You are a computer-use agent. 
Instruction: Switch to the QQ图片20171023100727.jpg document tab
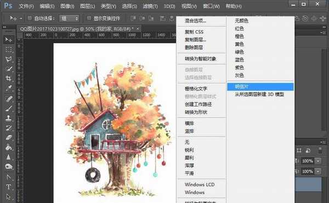77,29
